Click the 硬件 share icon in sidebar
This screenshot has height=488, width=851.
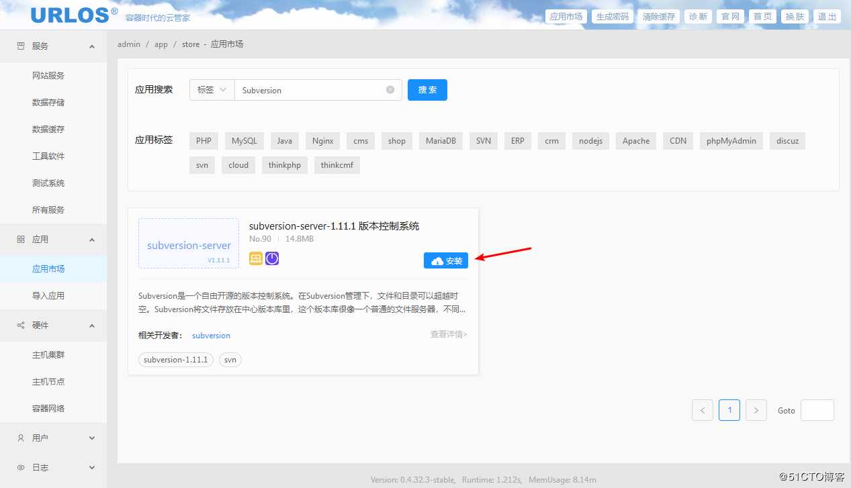[x=21, y=326]
